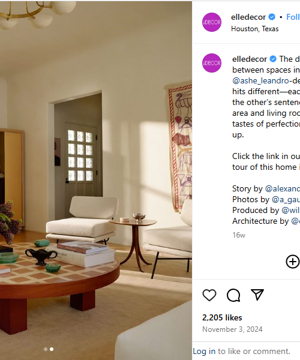View the 2,205 likes list
Image resolution: width=300 pixels, height=360 pixels.
coord(222,317)
